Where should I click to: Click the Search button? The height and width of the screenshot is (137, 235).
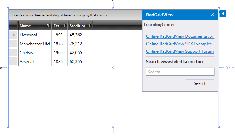[x=200, y=83]
